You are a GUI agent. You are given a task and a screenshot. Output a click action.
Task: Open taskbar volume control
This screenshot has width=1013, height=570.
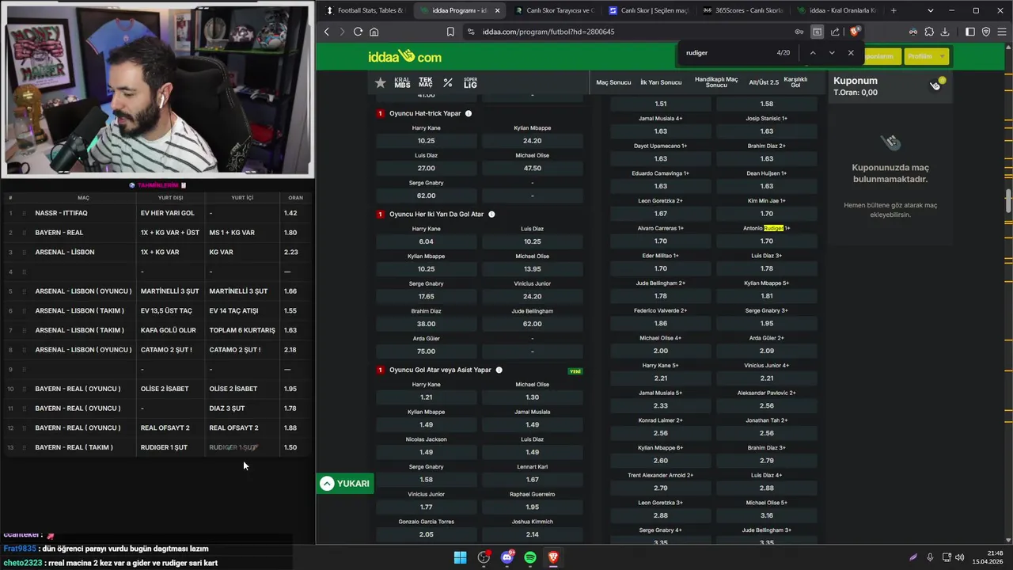[x=959, y=557]
